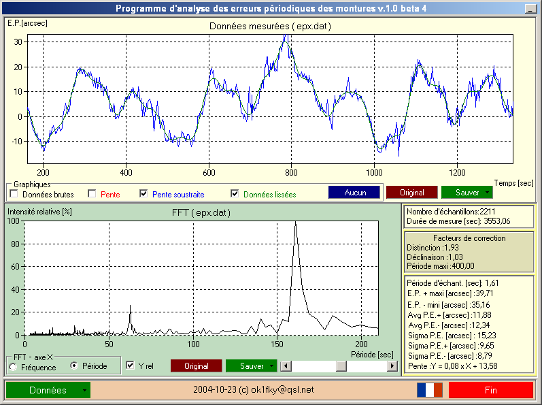Screen dimensions: 542x405
Task: Click the Période maxi :400,00 value
Action: pos(441,266)
